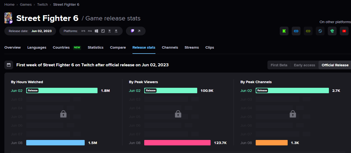Click Jun 08 Hours Watched blue bar
351x153 pixels.
coord(55,143)
